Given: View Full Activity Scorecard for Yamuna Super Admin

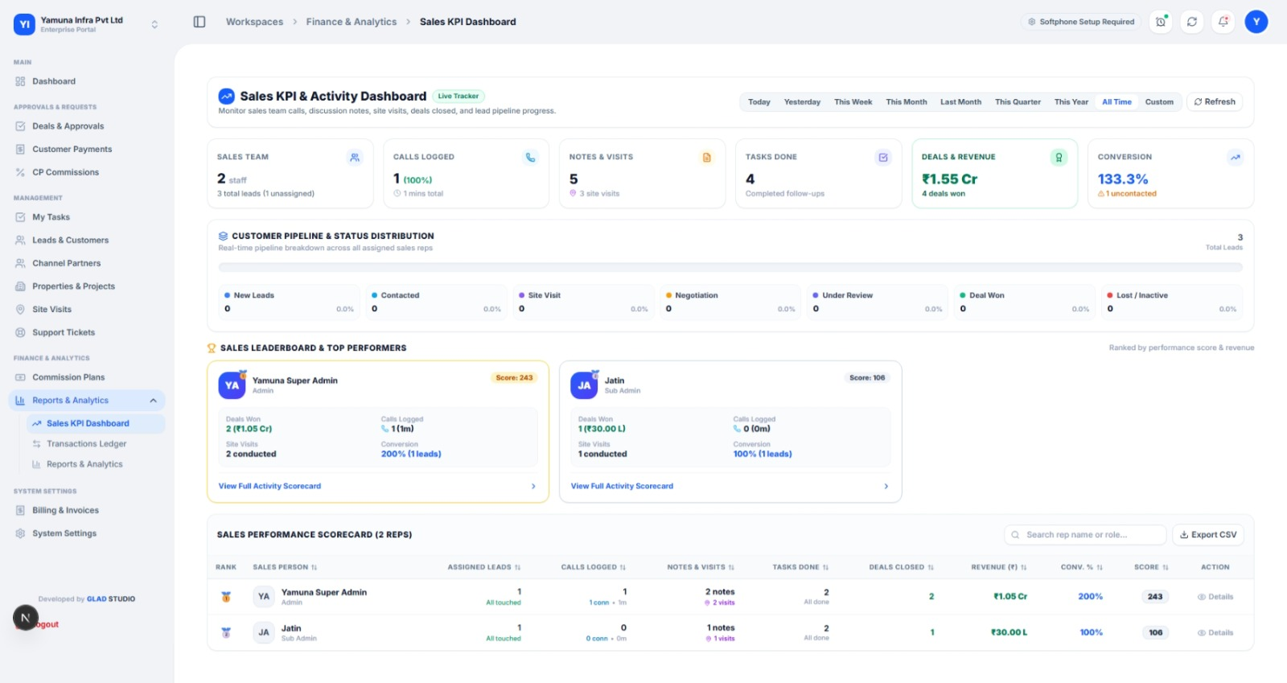Looking at the screenshot, I should pyautogui.click(x=377, y=487).
